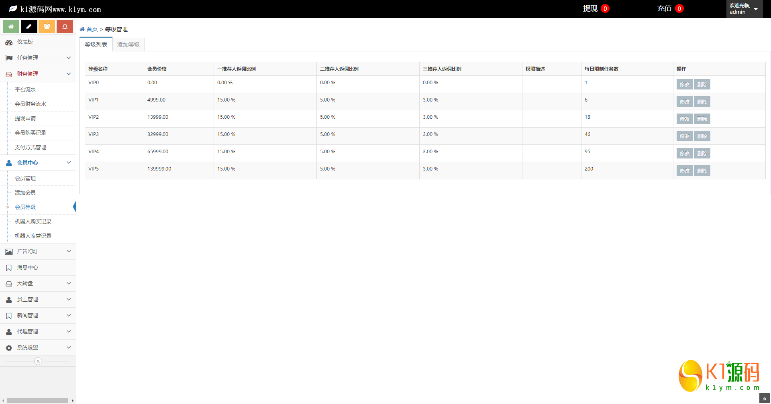Open 平台流水 in sidebar
Image resolution: width=771 pixels, height=404 pixels.
click(x=25, y=89)
